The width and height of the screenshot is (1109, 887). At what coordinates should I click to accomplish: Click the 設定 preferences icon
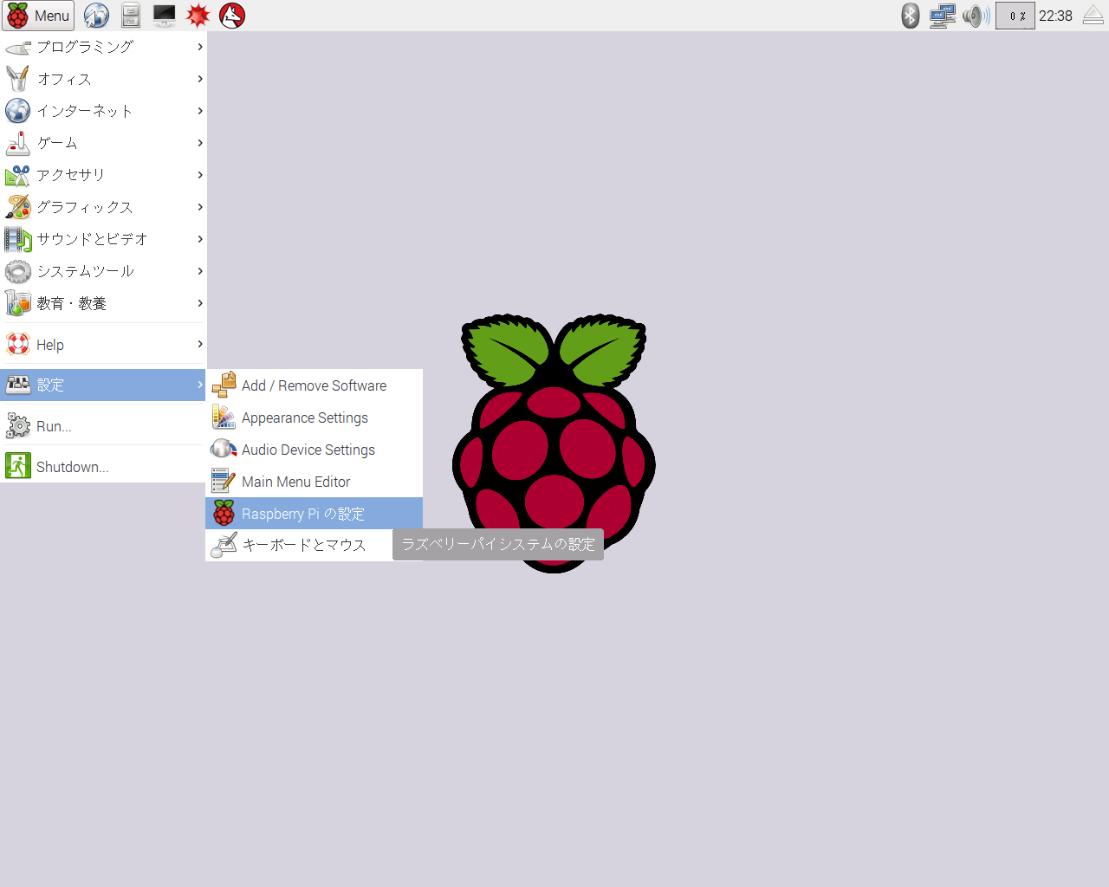pos(18,385)
